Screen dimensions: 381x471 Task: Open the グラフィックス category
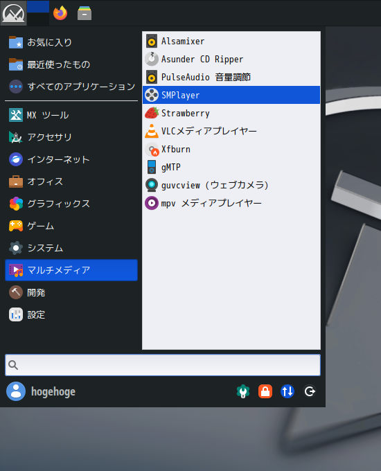pos(71,204)
